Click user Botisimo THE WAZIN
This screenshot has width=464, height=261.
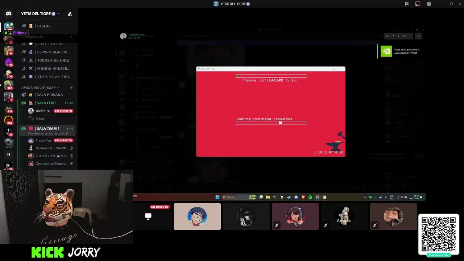pyautogui.click(x=50, y=148)
